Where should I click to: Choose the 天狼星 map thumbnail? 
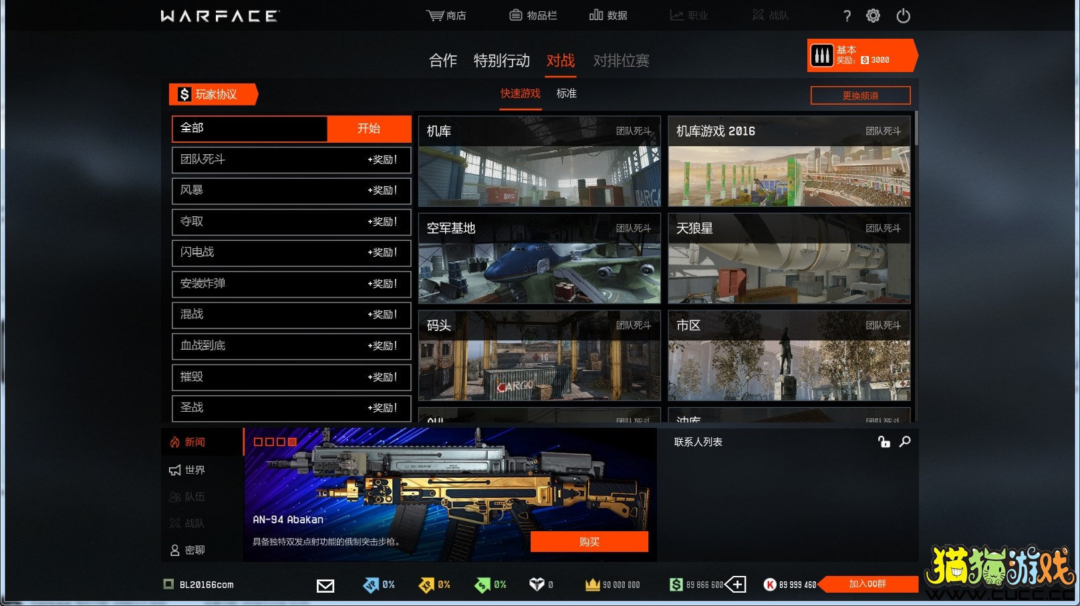point(789,258)
